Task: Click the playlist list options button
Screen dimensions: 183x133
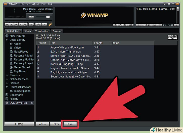Action: pos(160,25)
